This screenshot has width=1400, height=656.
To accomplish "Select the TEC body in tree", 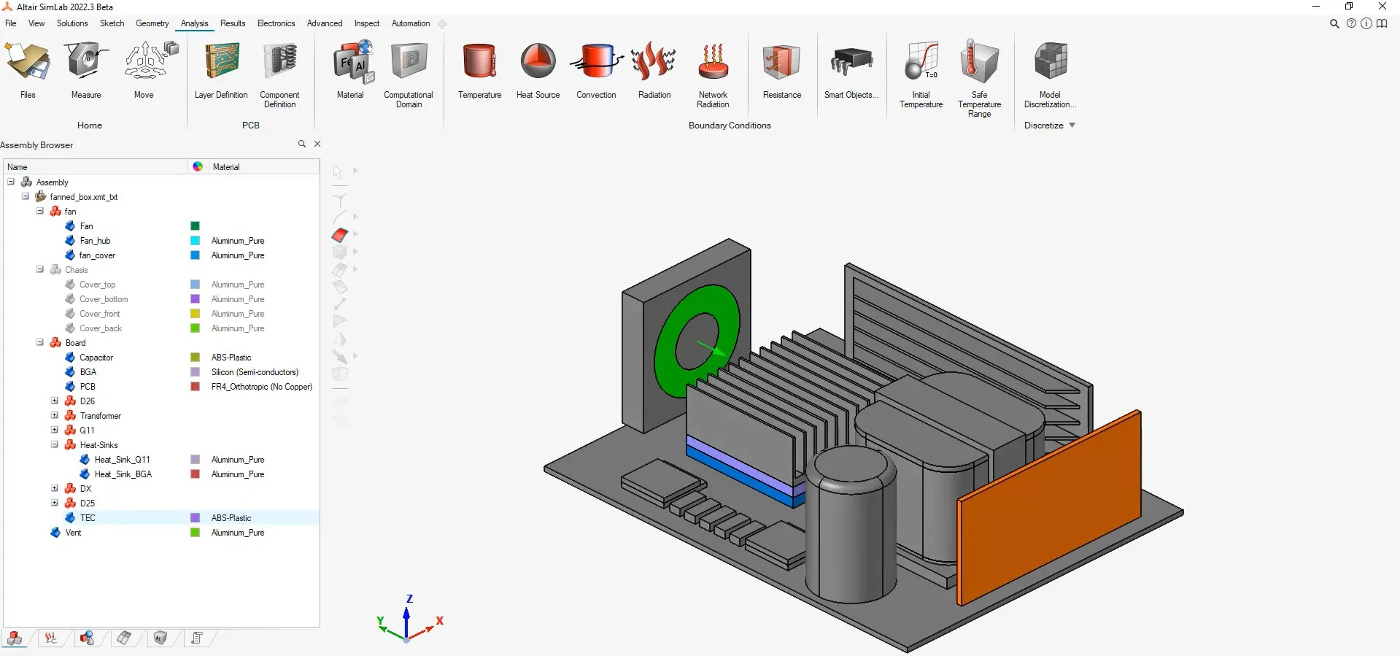I will tap(88, 518).
